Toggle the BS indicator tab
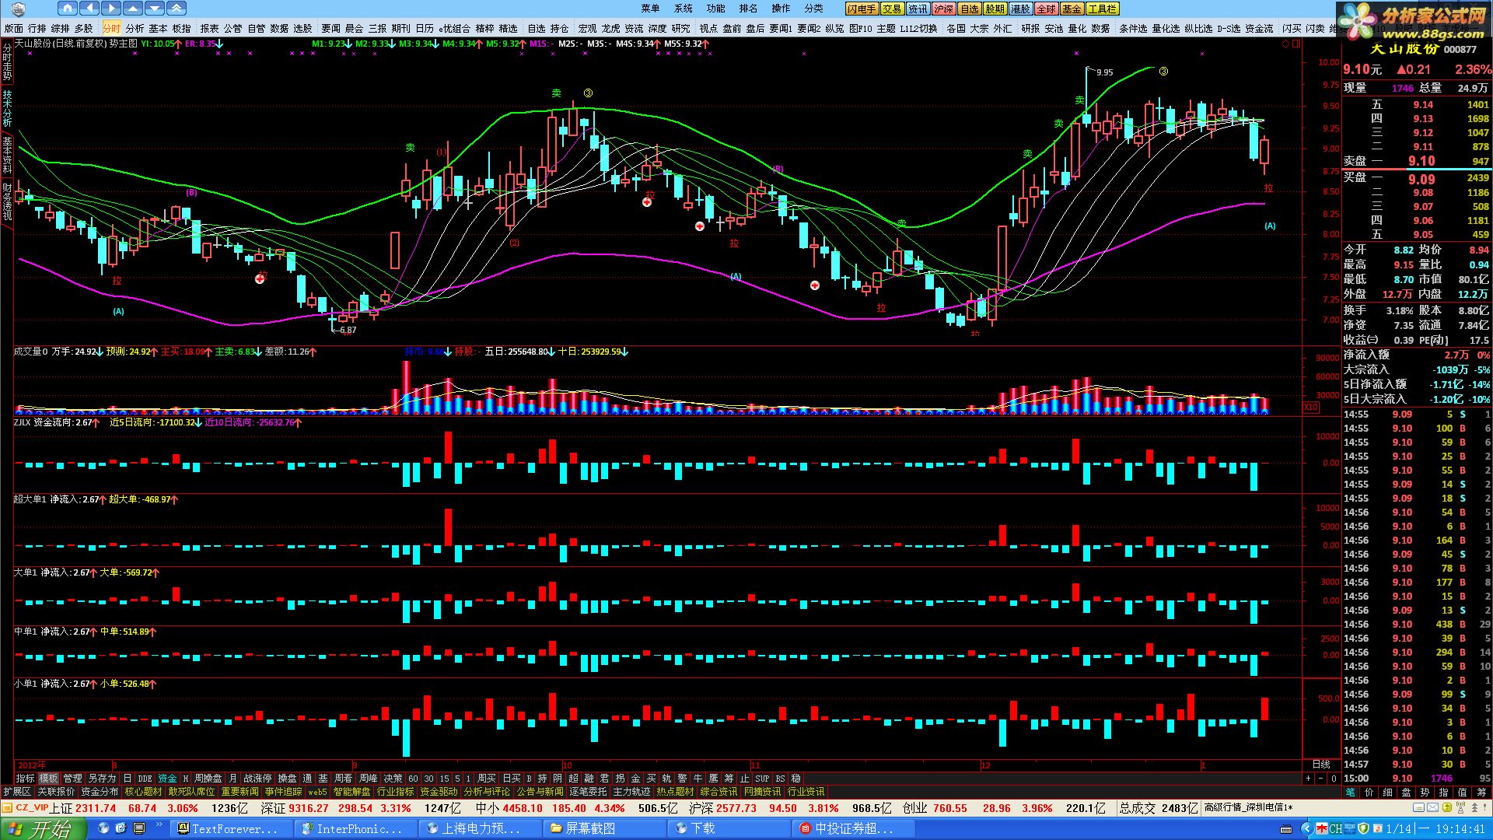Image resolution: width=1493 pixels, height=840 pixels. [780, 778]
